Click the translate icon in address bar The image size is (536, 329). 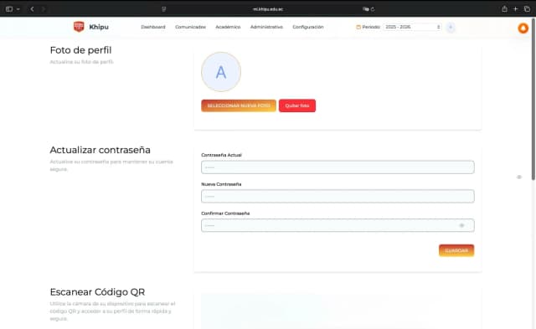[365, 9]
